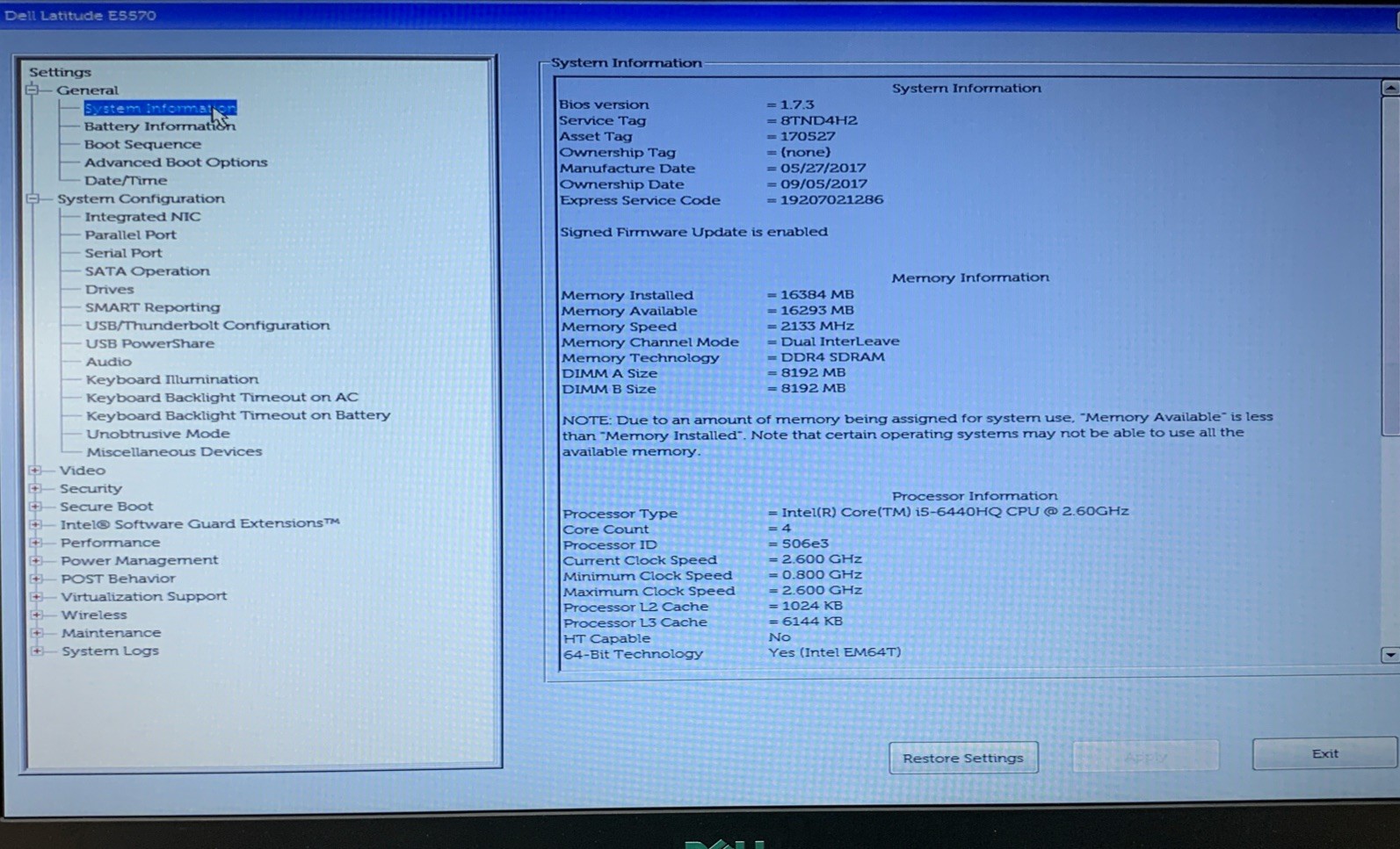Select Keyboard Illumination

click(172, 379)
